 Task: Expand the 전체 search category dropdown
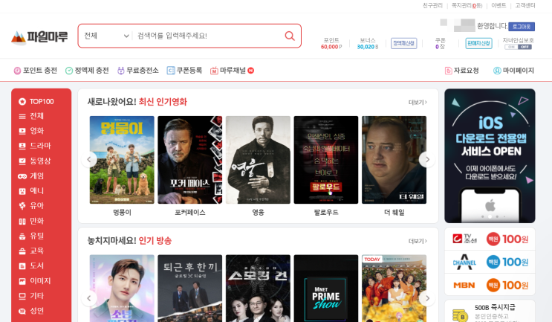click(x=106, y=36)
